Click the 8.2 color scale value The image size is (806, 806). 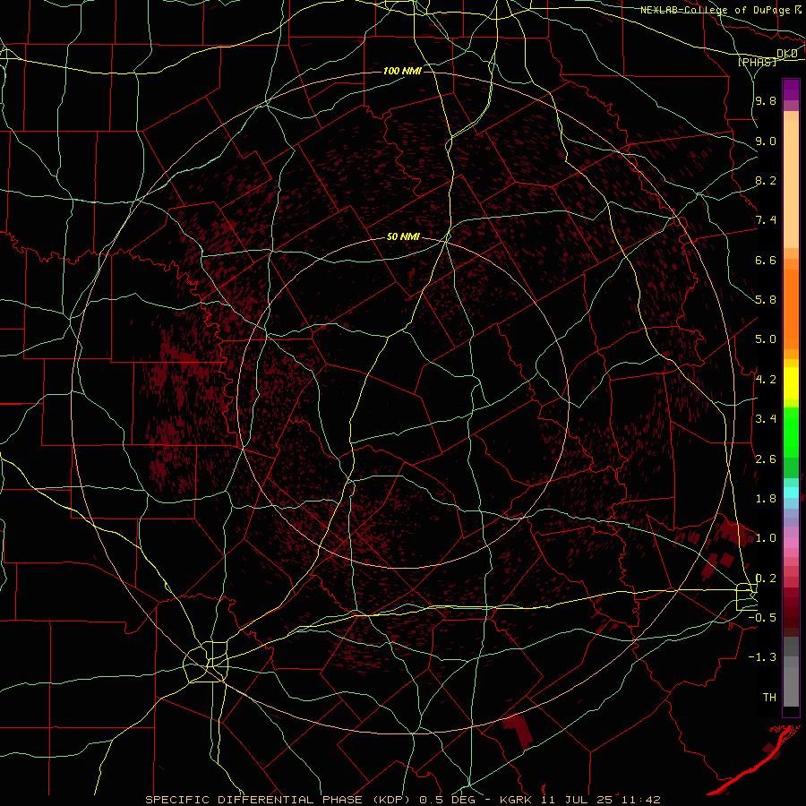coord(766,180)
